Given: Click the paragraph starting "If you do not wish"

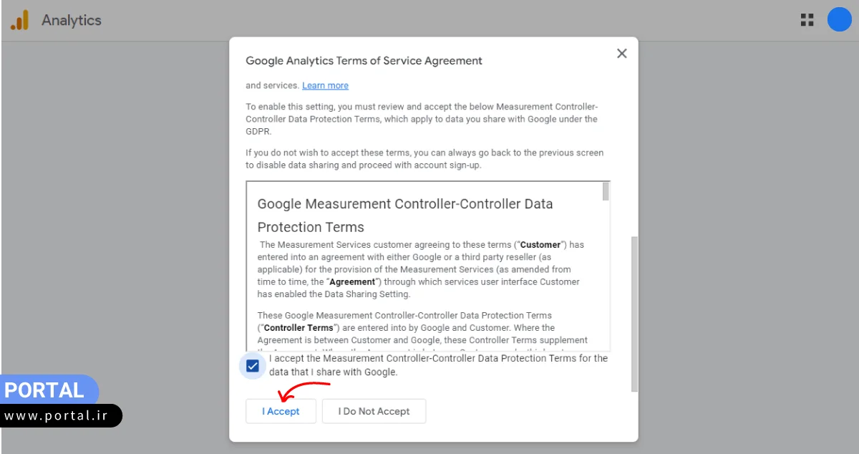Looking at the screenshot, I should pos(424,159).
